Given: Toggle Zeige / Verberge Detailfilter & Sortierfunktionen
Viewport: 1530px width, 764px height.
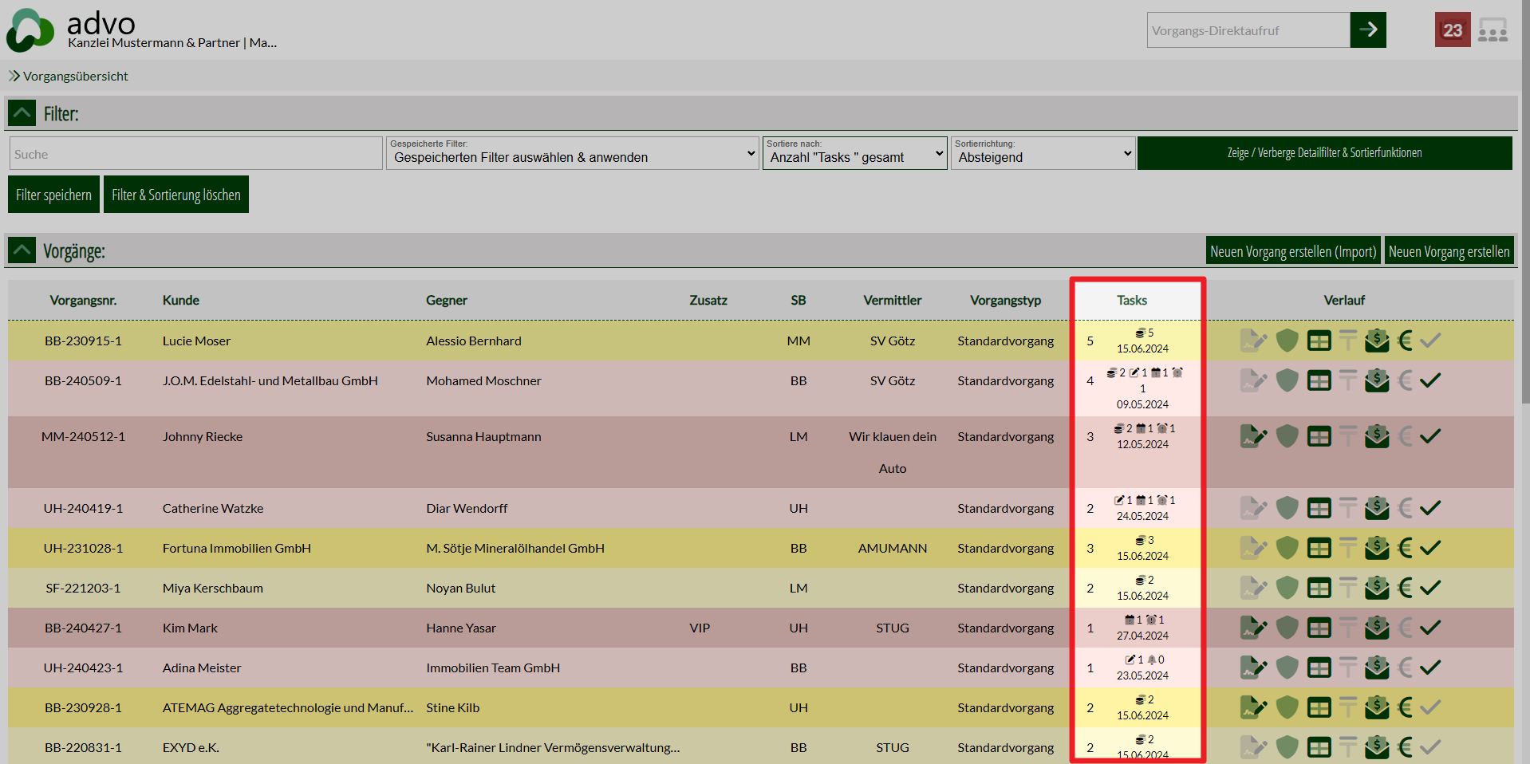Looking at the screenshot, I should [x=1324, y=153].
